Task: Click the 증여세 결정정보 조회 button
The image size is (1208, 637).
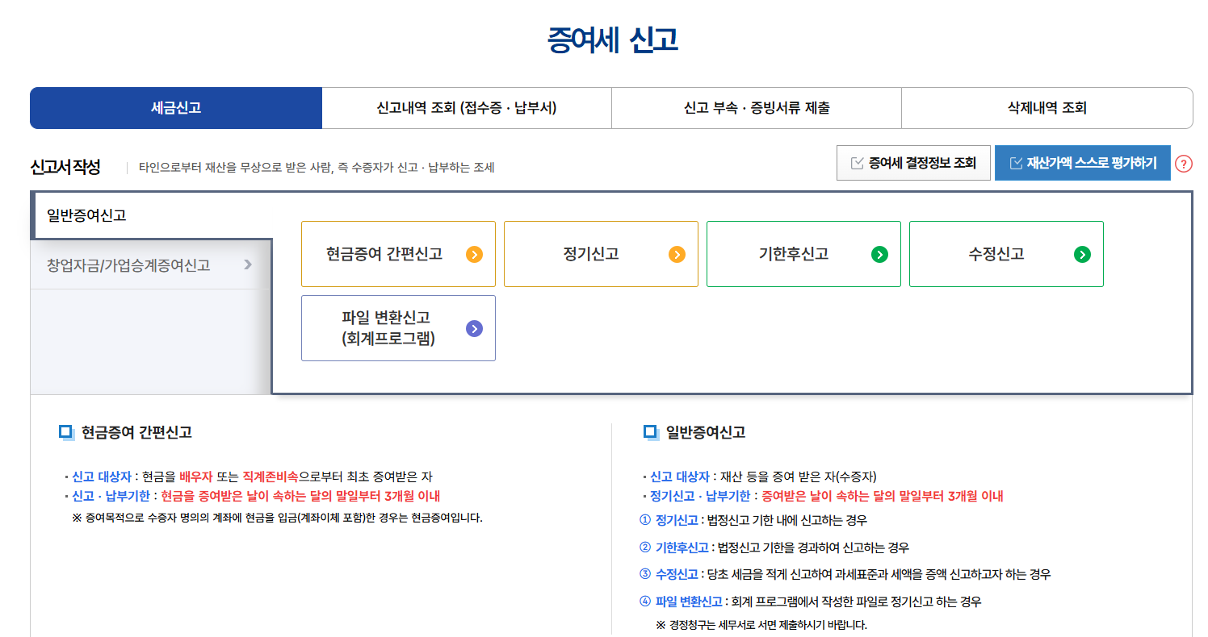Action: tap(913, 162)
